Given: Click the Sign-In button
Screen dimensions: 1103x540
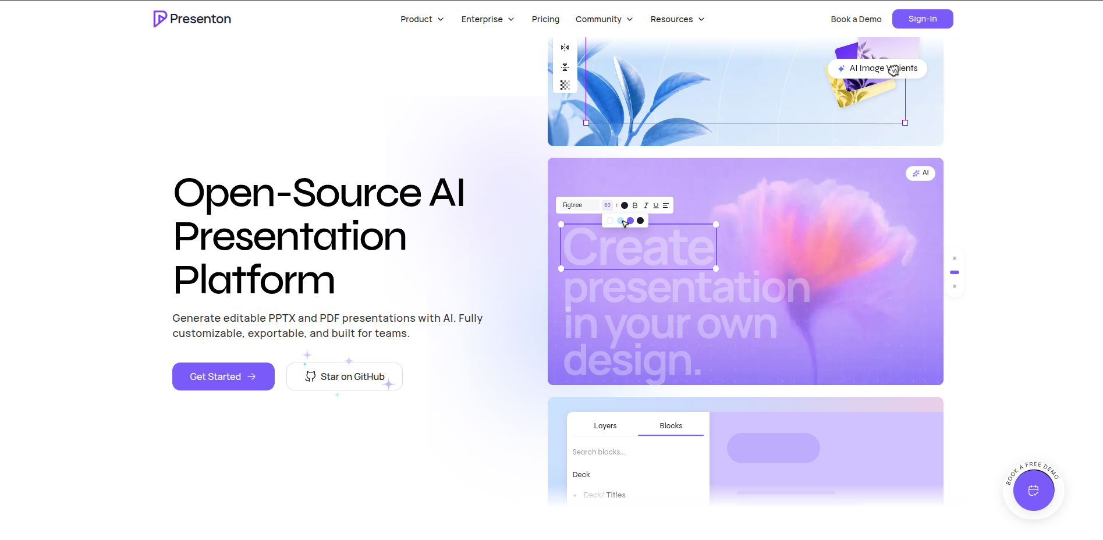Looking at the screenshot, I should pyautogui.click(x=923, y=19).
